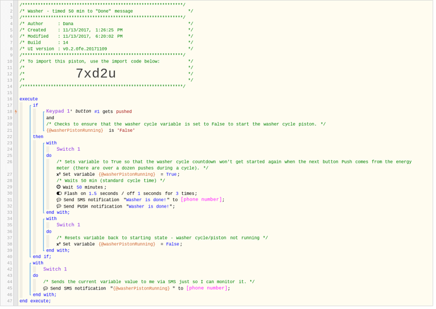Click end with; on line 39
The width and height of the screenshot is (436, 309).
coord(58,250)
